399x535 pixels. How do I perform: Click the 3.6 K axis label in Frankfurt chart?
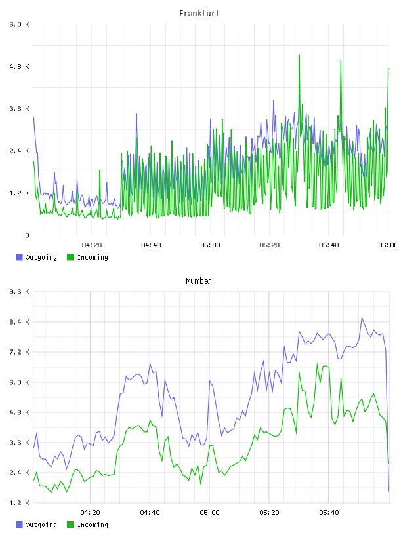click(19, 109)
